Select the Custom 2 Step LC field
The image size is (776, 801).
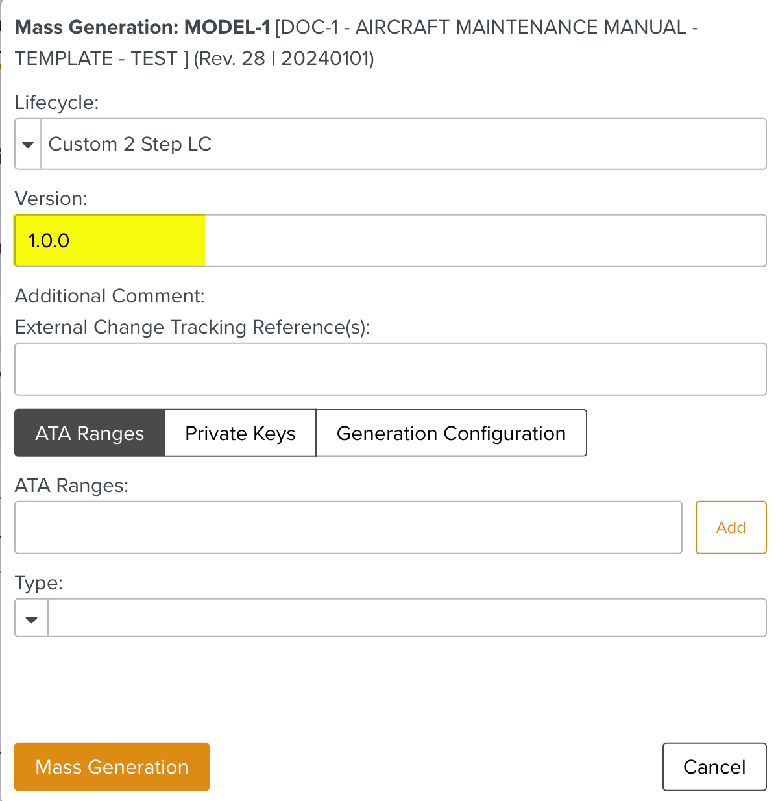tap(402, 144)
